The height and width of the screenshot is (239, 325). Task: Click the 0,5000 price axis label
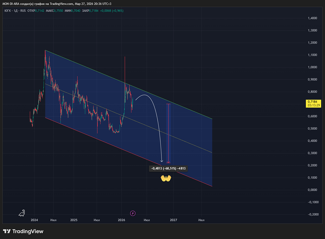[x=312, y=128]
